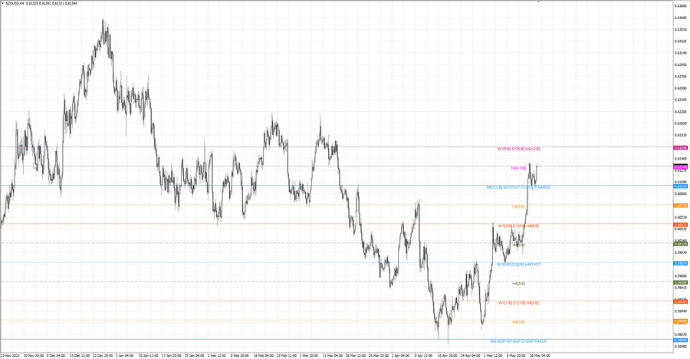
Task: Click the green 0.59509 price tag
Action: [680, 283]
